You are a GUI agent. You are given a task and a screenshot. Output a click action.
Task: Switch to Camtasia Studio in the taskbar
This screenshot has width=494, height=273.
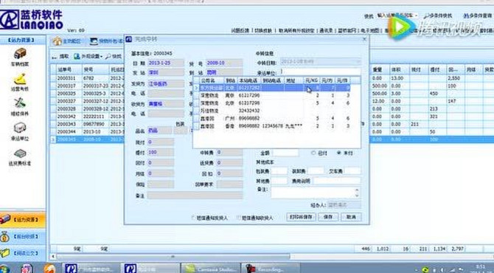(210, 269)
